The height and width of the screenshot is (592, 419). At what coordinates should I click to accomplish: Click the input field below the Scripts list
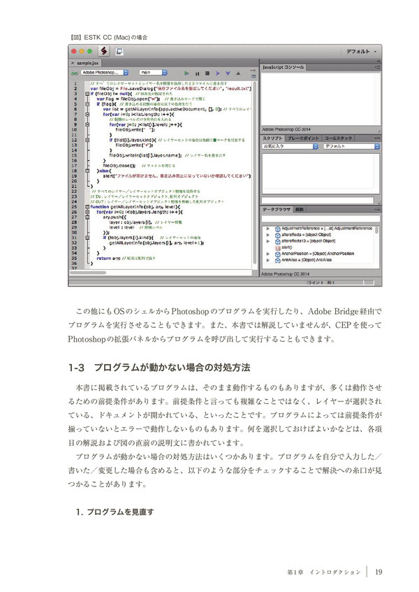pos(318,200)
